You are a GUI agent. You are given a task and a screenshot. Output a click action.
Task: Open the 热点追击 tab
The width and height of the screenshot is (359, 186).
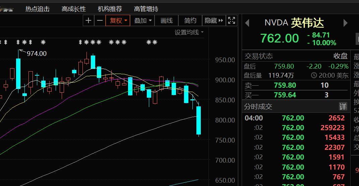point(38,9)
